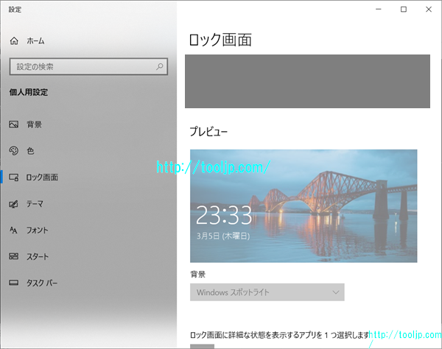Open the フォント settings page

coord(38,230)
